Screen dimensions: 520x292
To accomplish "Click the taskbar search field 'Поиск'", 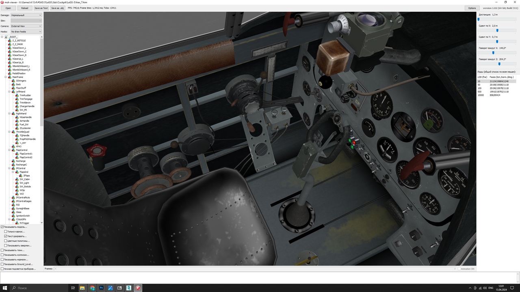I will [39, 288].
